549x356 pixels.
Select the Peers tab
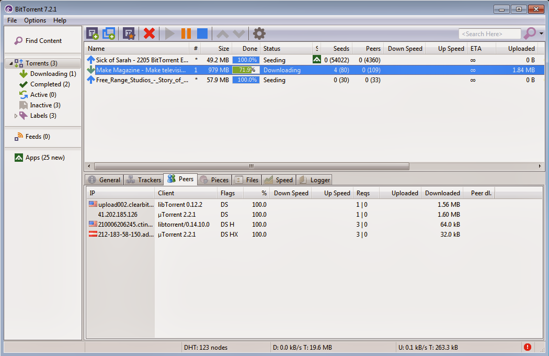[x=181, y=179]
